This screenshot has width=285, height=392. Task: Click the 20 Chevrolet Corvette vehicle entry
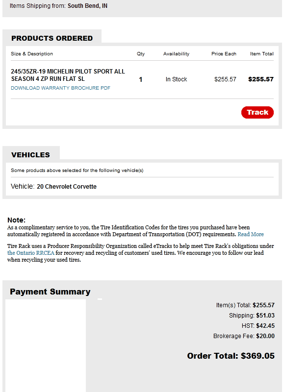(x=67, y=187)
